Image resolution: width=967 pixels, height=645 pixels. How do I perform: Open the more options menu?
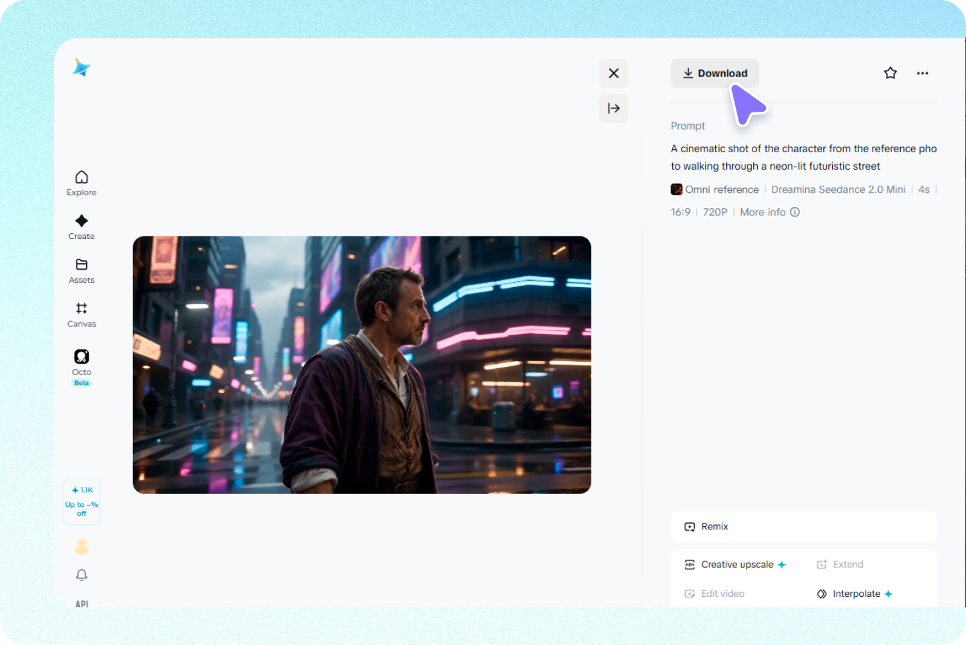[x=923, y=73]
